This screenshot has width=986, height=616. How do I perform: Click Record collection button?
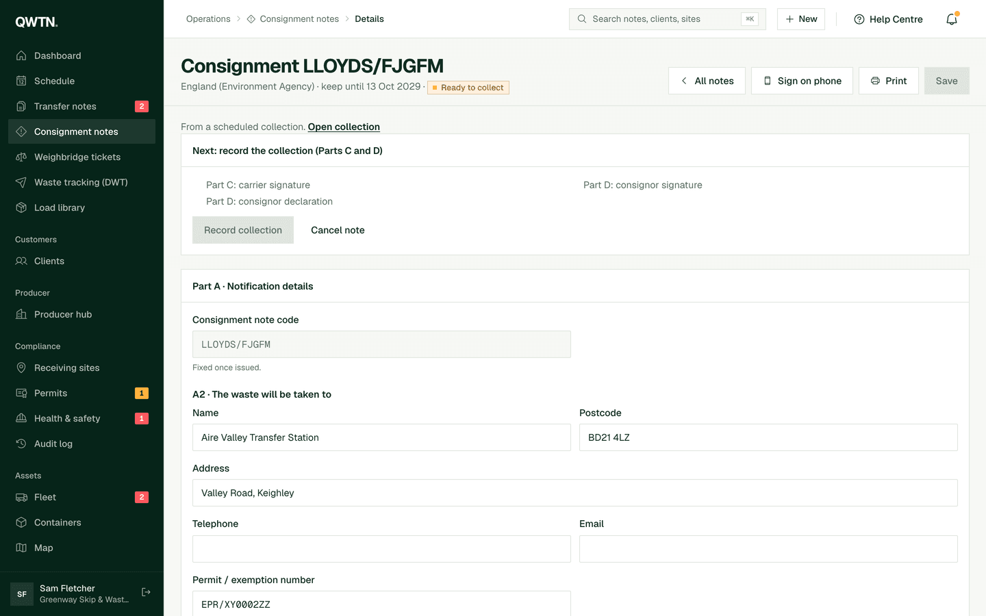(243, 230)
